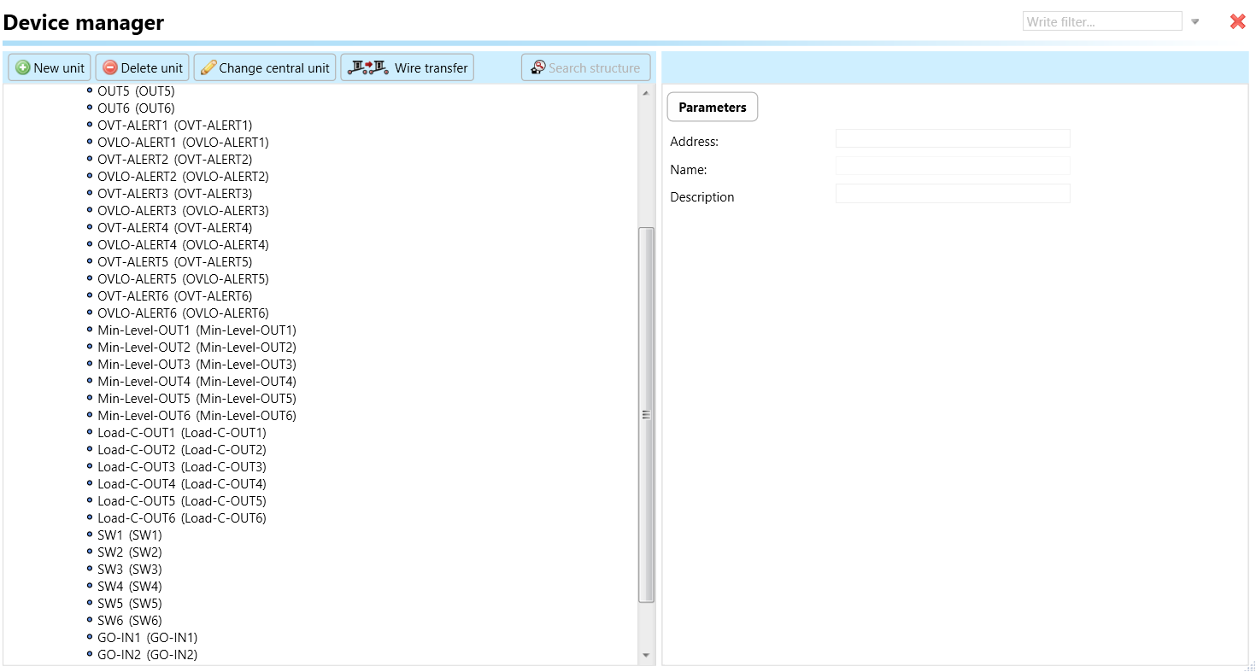Click the pencil icon for Change central unit
1256x672 pixels.
pos(208,68)
